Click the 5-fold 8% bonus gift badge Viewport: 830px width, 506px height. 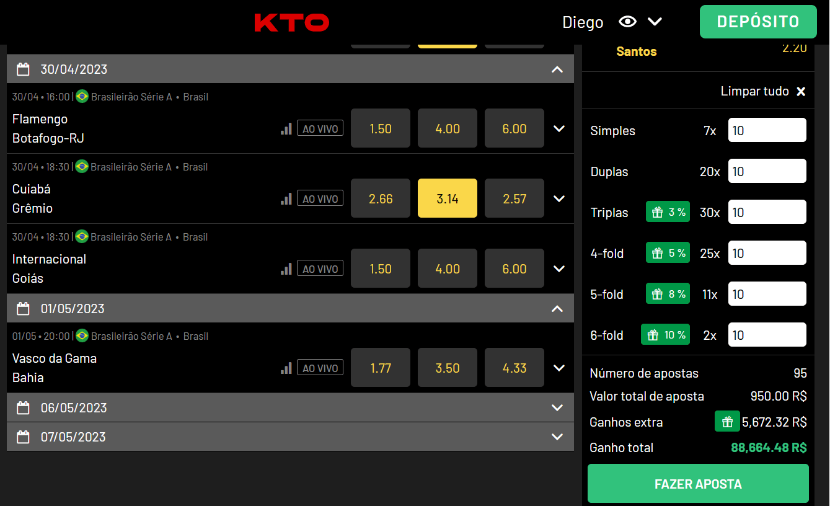[x=668, y=294]
